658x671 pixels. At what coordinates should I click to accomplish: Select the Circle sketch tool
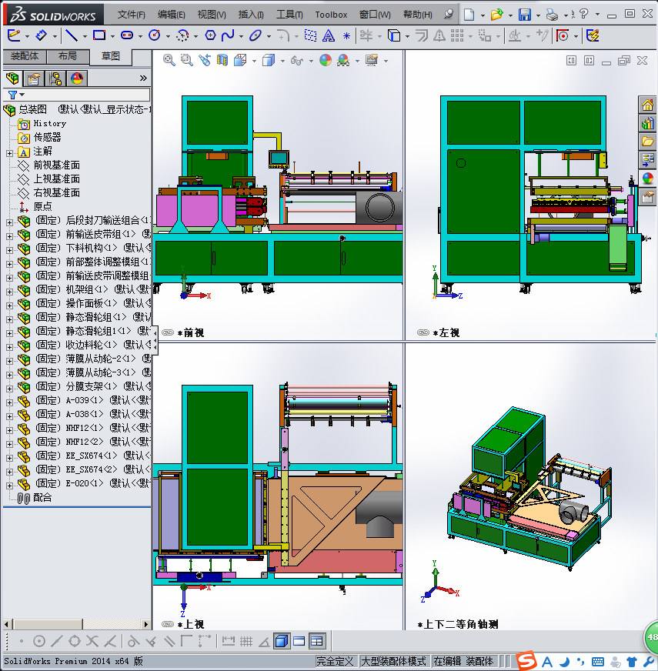pos(155,35)
